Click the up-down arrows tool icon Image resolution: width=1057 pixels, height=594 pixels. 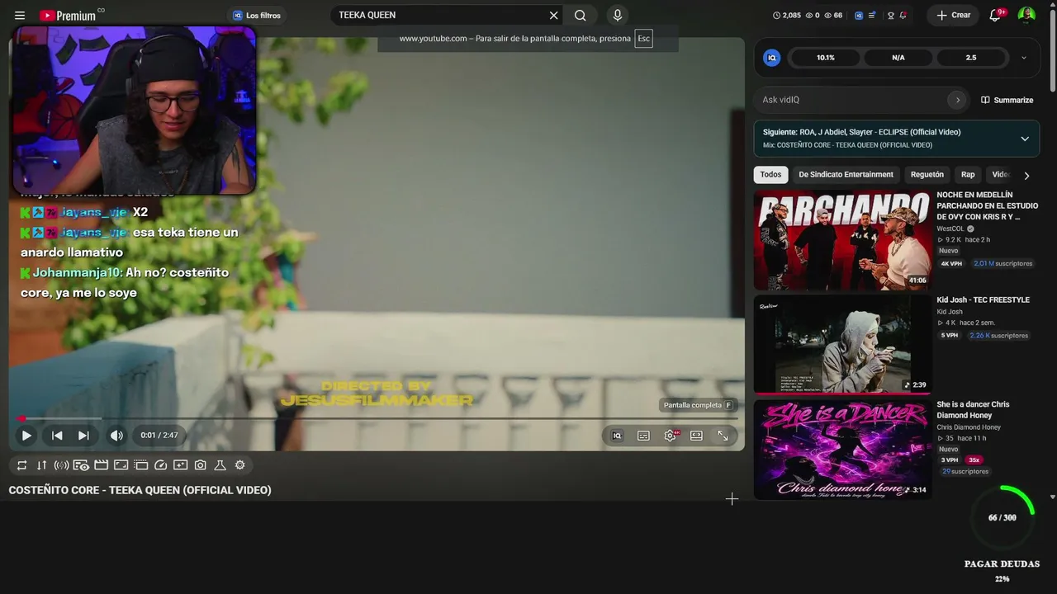pyautogui.click(x=41, y=465)
